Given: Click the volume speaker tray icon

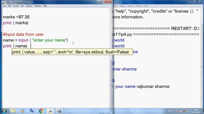Looking at the screenshot, I should tap(187, 111).
